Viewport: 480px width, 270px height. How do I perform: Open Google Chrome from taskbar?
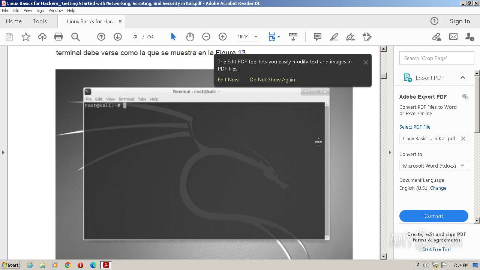pyautogui.click(x=68, y=265)
